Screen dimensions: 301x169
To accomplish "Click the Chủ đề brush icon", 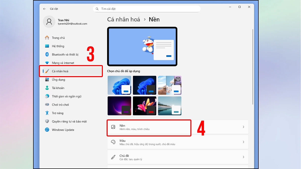I will click(113, 157).
